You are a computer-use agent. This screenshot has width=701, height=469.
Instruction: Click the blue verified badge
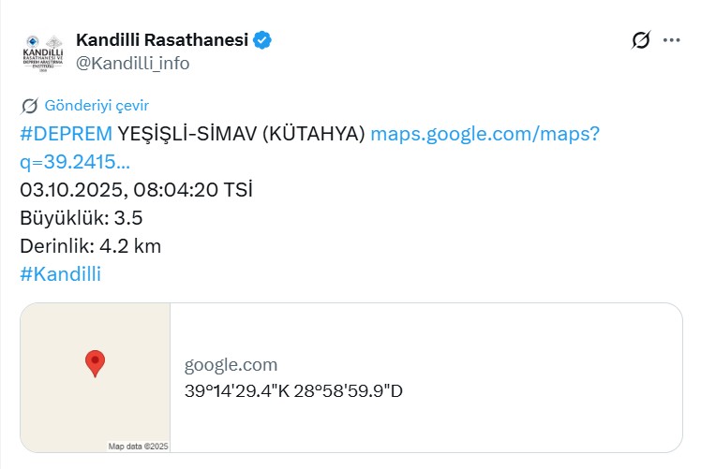(x=263, y=39)
